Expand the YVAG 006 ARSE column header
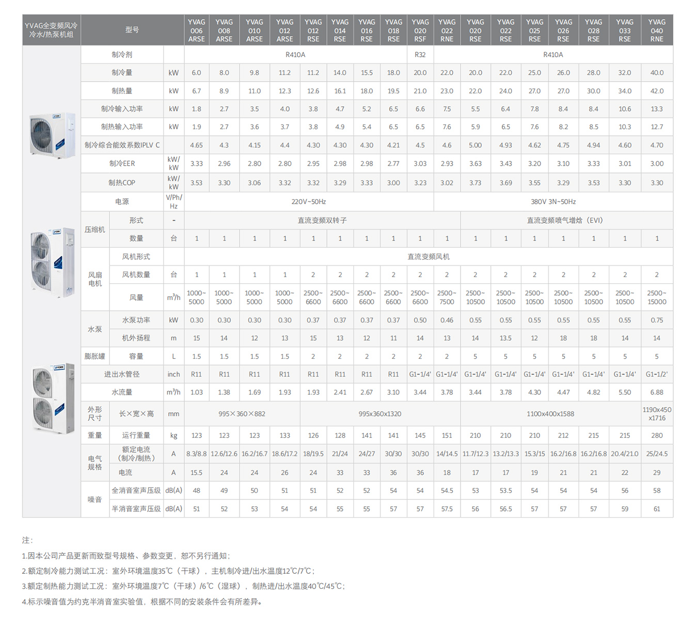The height and width of the screenshot is (628, 697). 196,29
